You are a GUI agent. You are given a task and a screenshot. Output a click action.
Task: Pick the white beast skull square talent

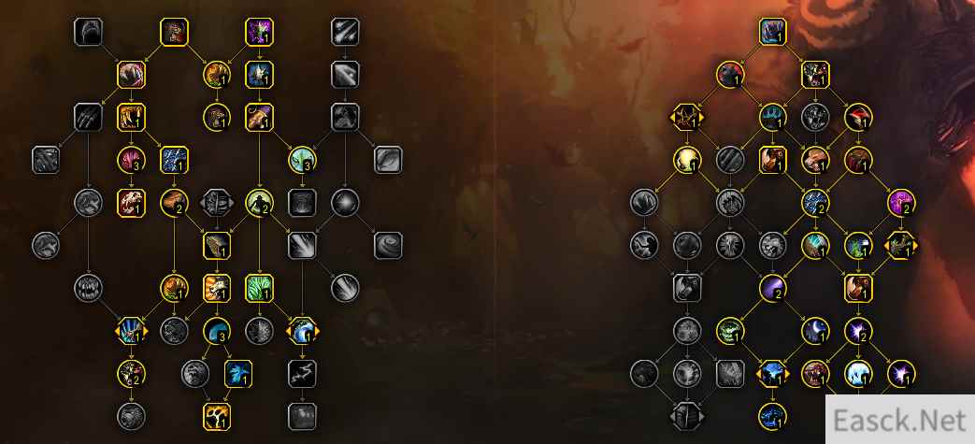click(131, 203)
